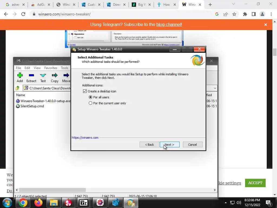The image size is (277, 208).
Task: Show hidden system tray icons
Action: [226, 203]
